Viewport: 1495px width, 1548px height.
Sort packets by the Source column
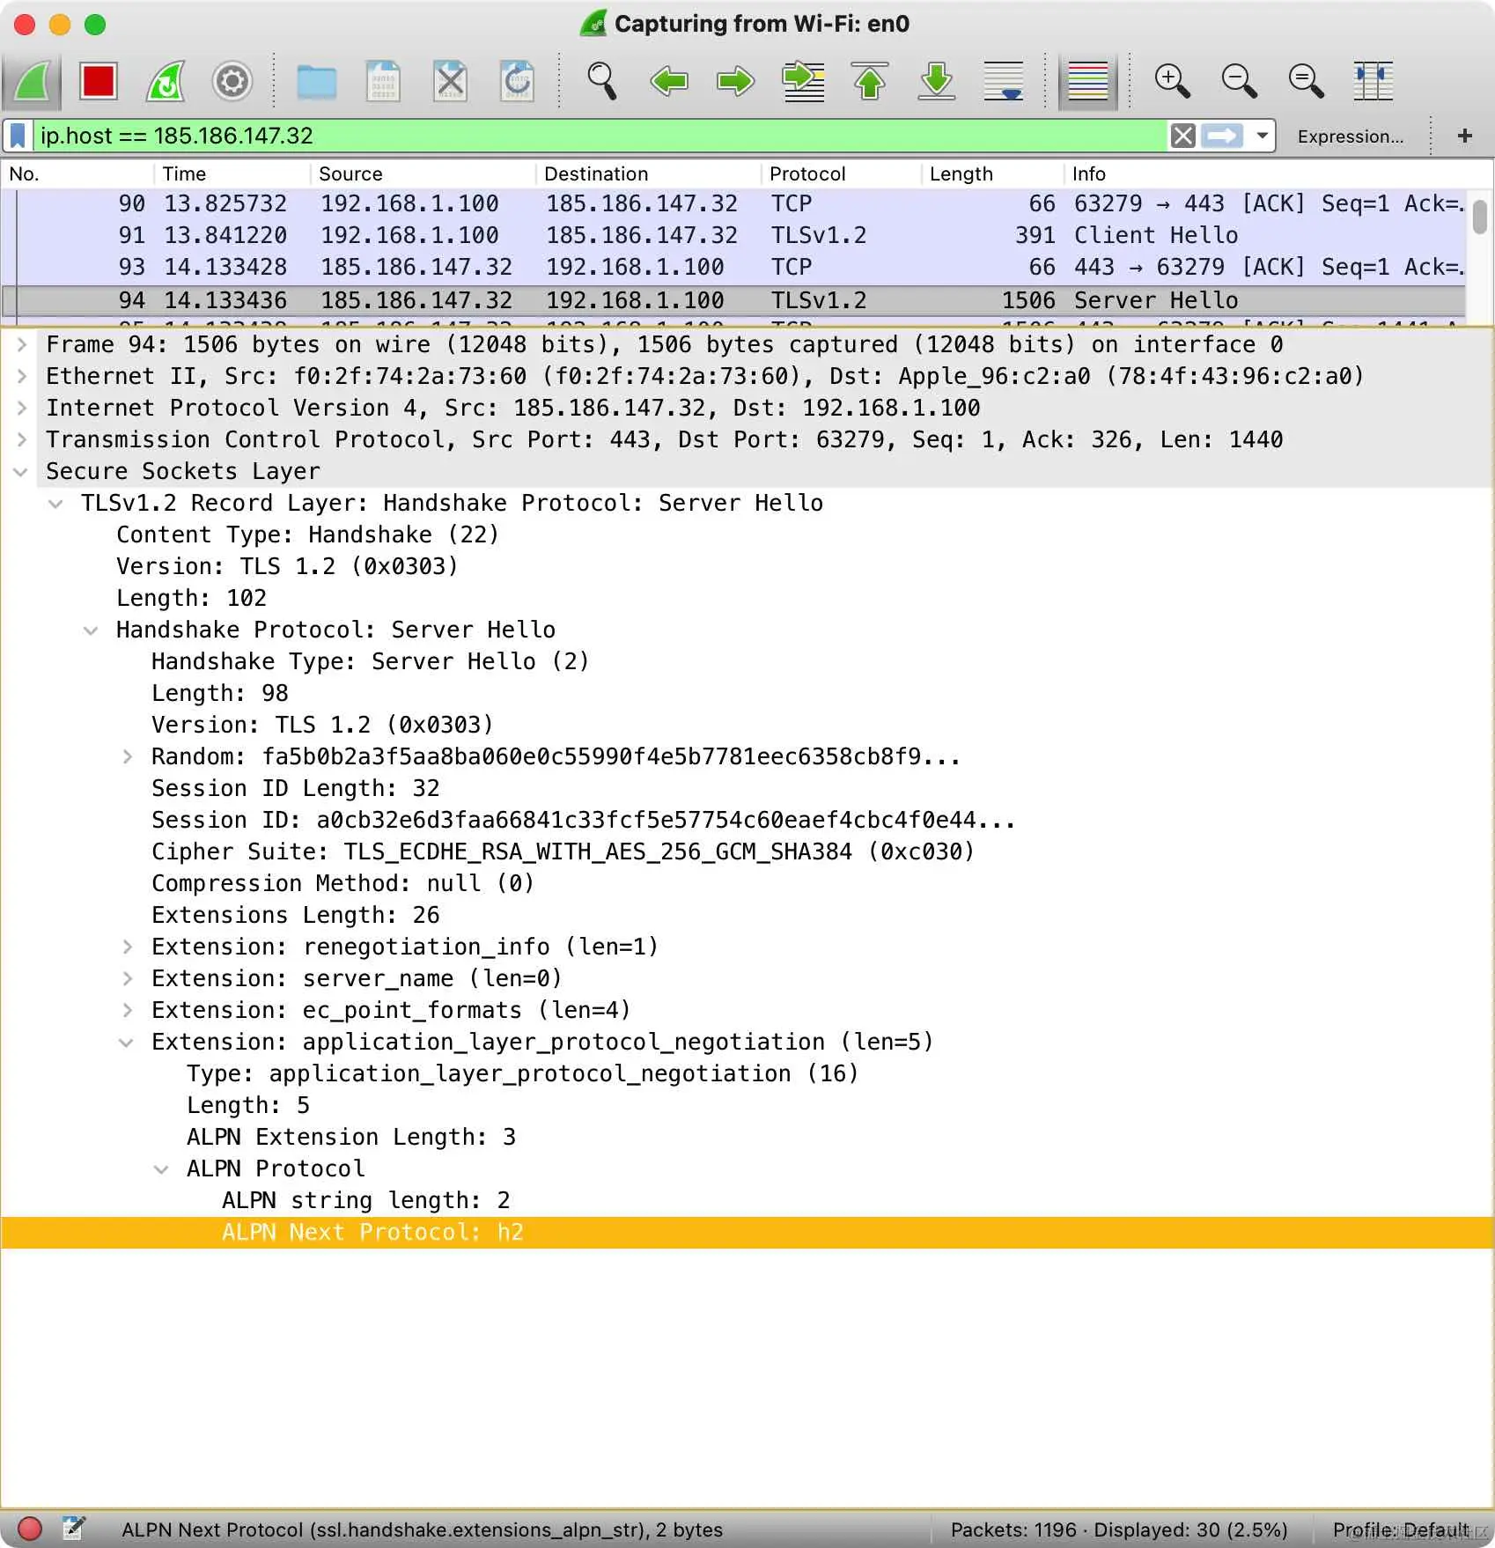click(423, 173)
